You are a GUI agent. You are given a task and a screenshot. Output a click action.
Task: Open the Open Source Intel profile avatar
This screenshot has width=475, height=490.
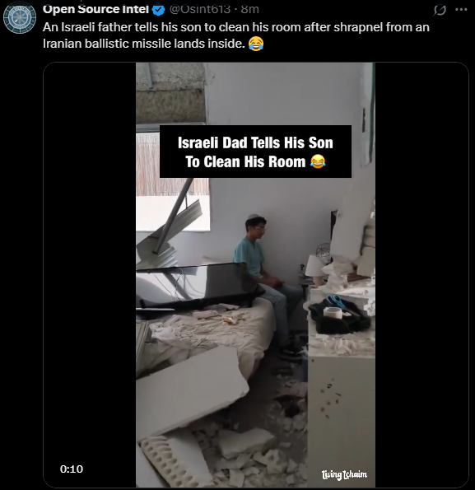tap(20, 17)
